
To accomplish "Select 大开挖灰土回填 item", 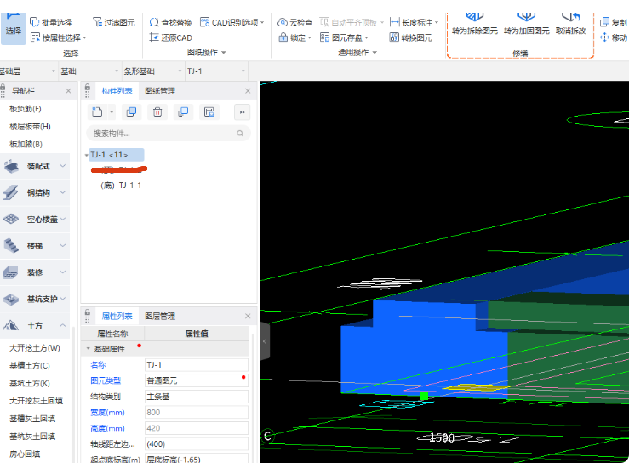I will coord(36,401).
